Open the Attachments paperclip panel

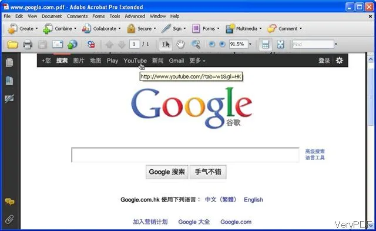click(9, 219)
